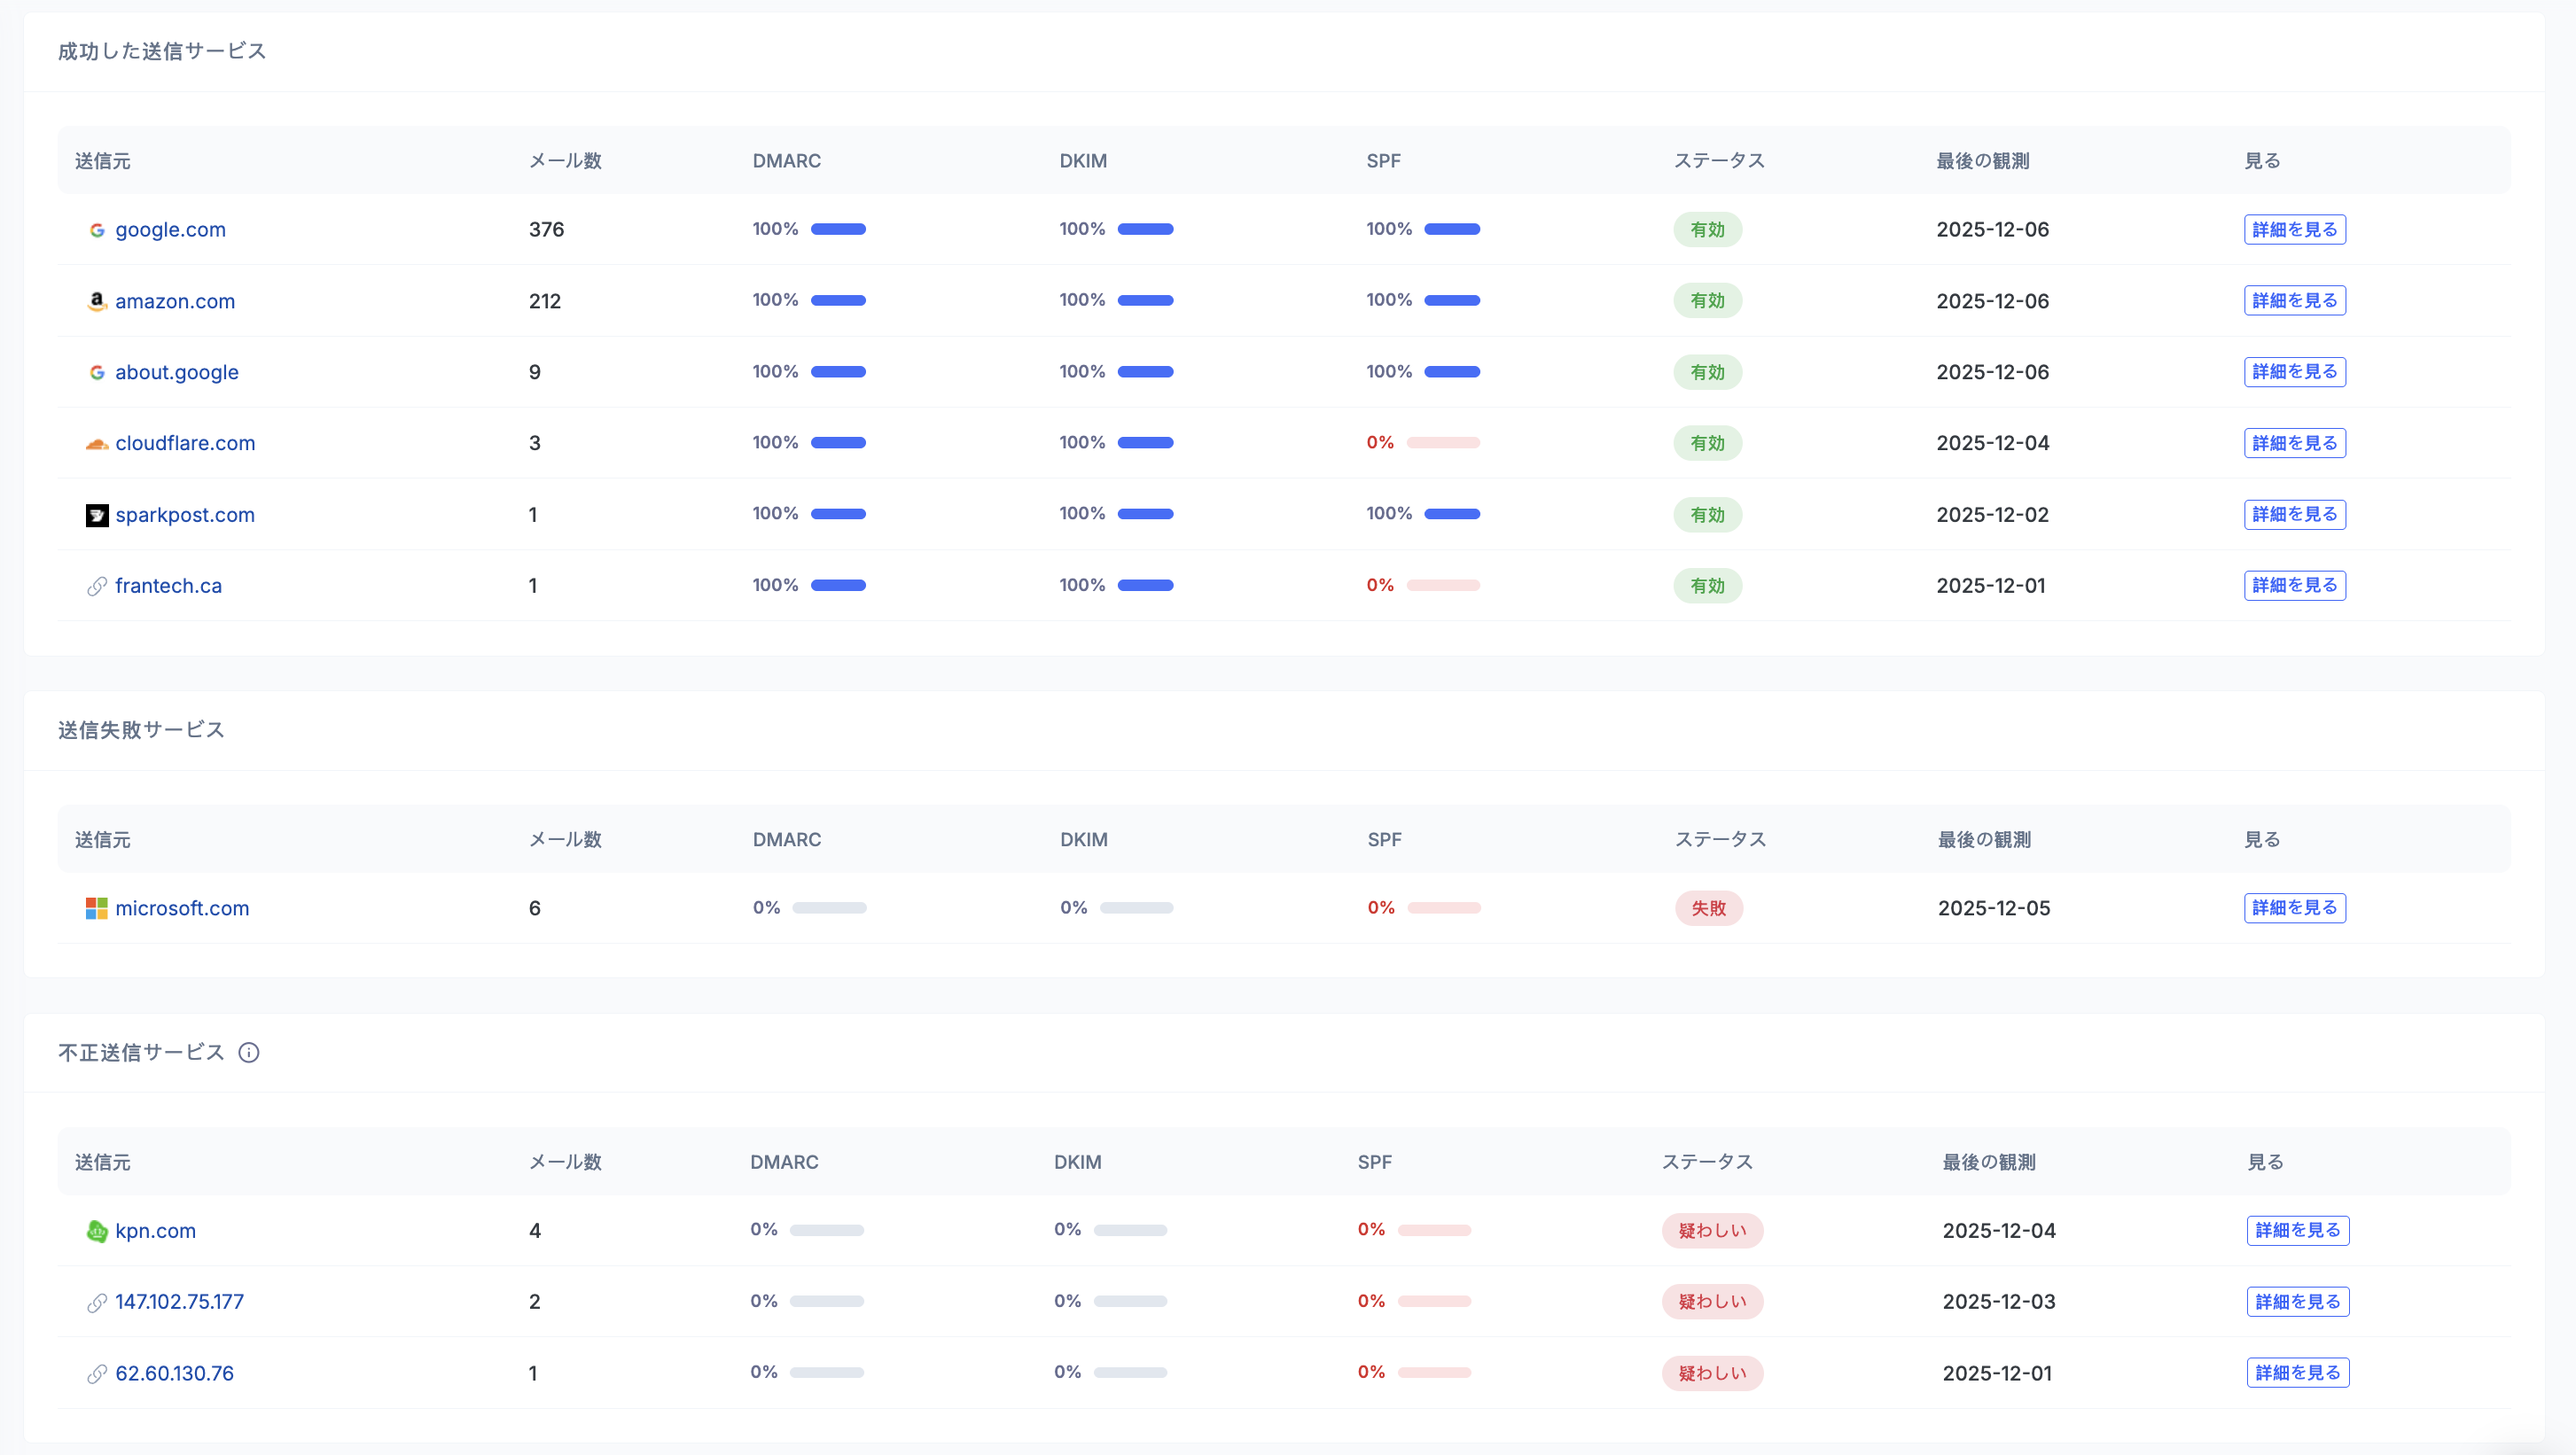Click 詳細を見る for amazon.com
This screenshot has height=1455, width=2576.
point(2294,300)
